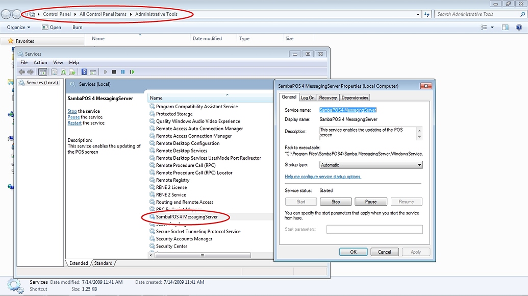The image size is (528, 296).
Task: Toggle the console tree show/hide icon
Action: click(x=43, y=71)
